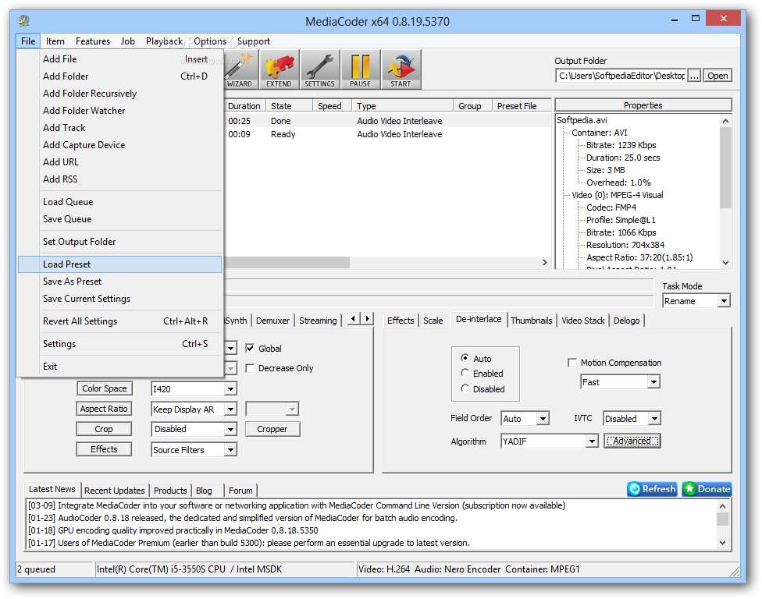Click the Effects button under Crop
The height and width of the screenshot is (599, 762).
tap(104, 449)
